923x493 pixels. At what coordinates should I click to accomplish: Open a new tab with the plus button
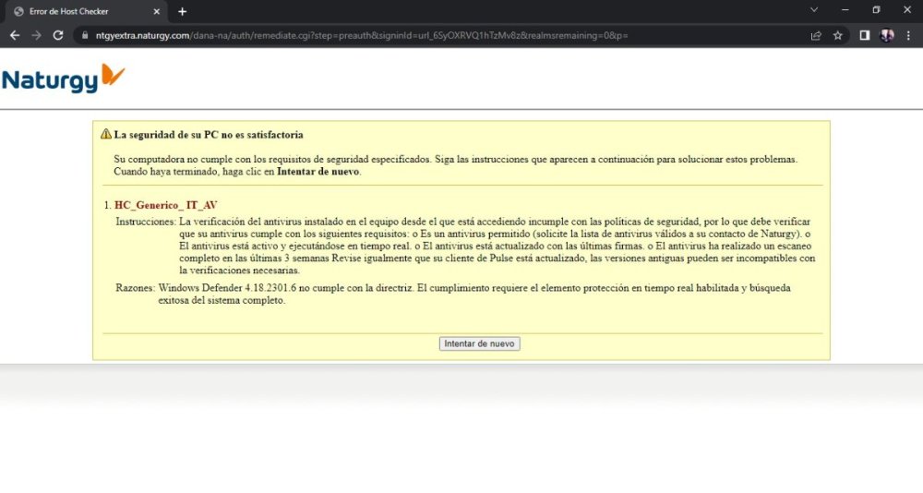point(183,11)
